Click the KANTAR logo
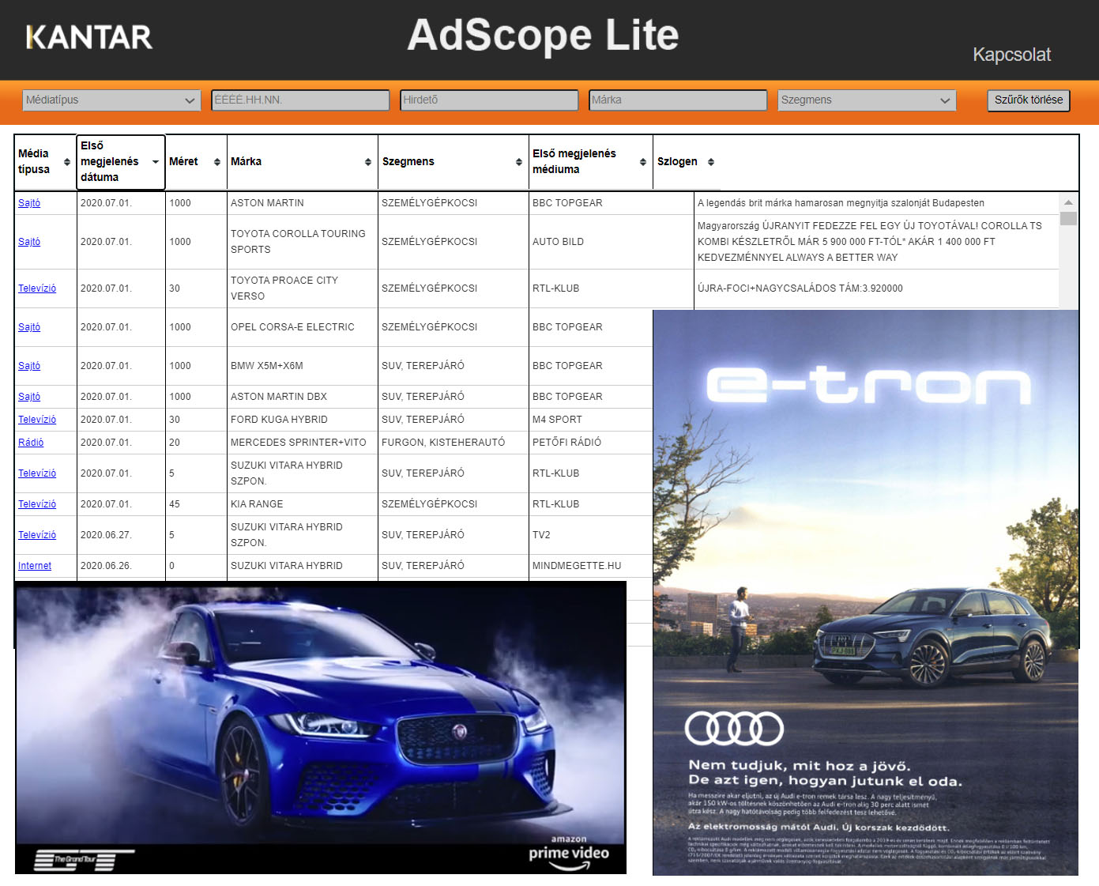This screenshot has width=1099, height=886. [89, 37]
